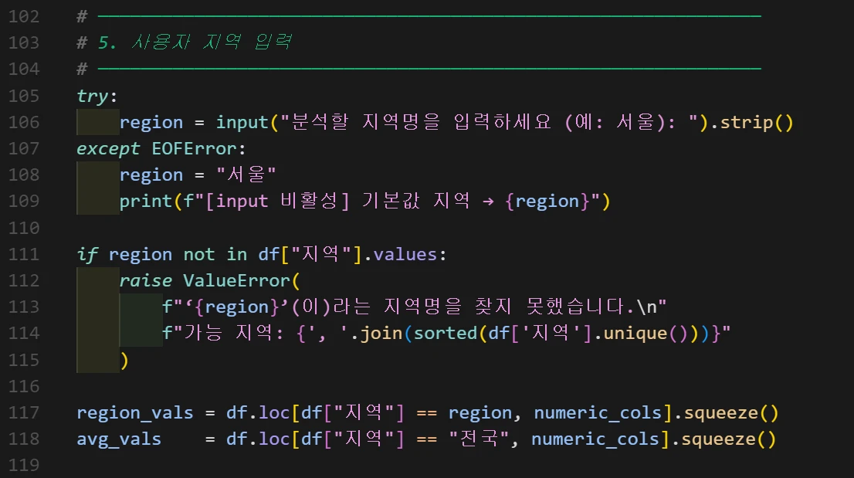
Task: Click 'numeric_cols' on line 117
Action: click(598, 412)
